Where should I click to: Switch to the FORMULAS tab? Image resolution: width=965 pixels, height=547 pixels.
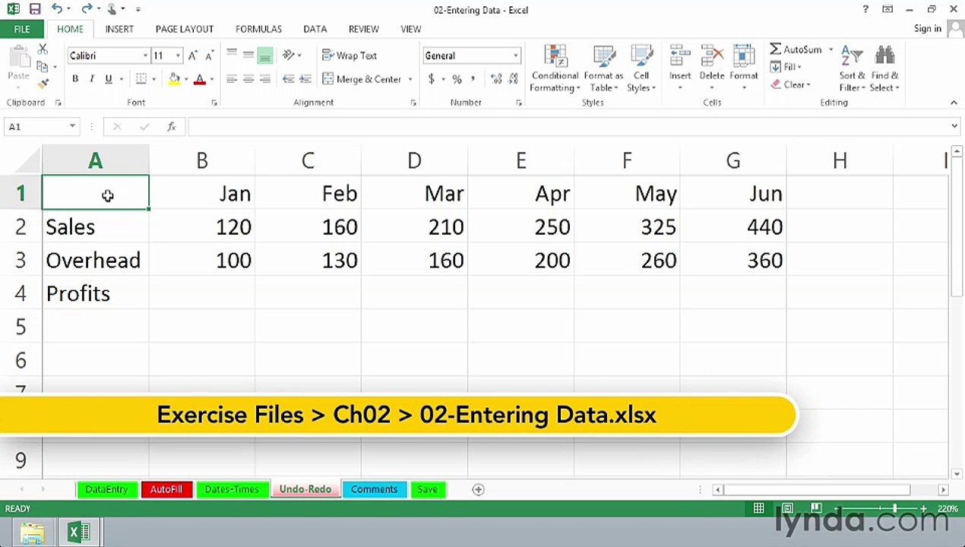coord(258,29)
